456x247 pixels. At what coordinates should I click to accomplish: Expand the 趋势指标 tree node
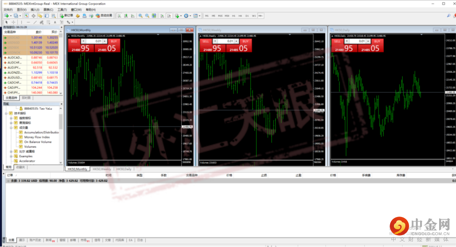pos(11,118)
